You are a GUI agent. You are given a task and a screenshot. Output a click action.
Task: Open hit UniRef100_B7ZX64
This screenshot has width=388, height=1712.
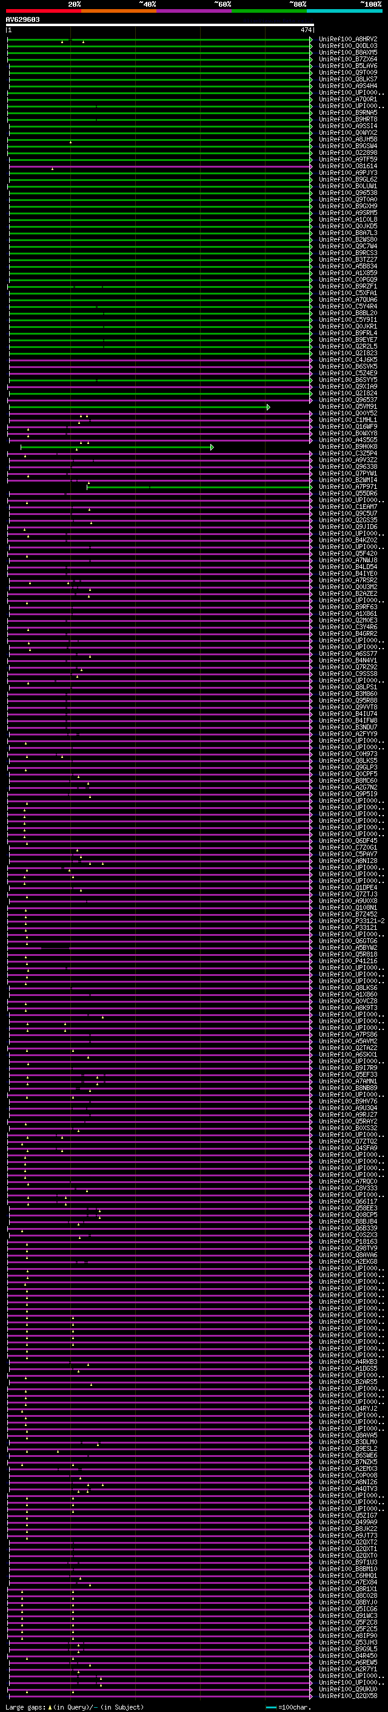348,59
